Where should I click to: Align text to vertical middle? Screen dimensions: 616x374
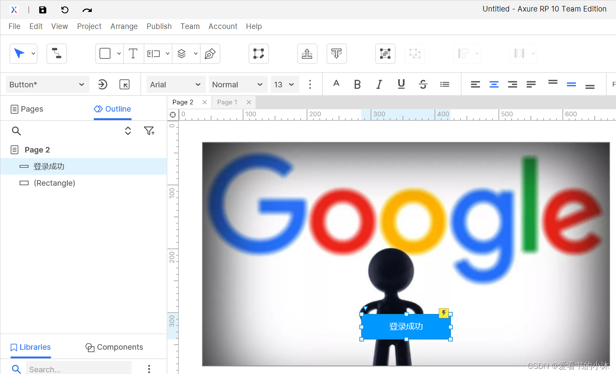571,84
